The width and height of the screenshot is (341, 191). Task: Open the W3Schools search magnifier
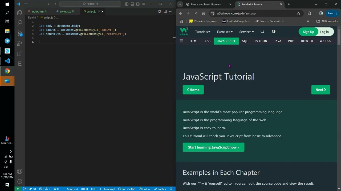pos(262,32)
